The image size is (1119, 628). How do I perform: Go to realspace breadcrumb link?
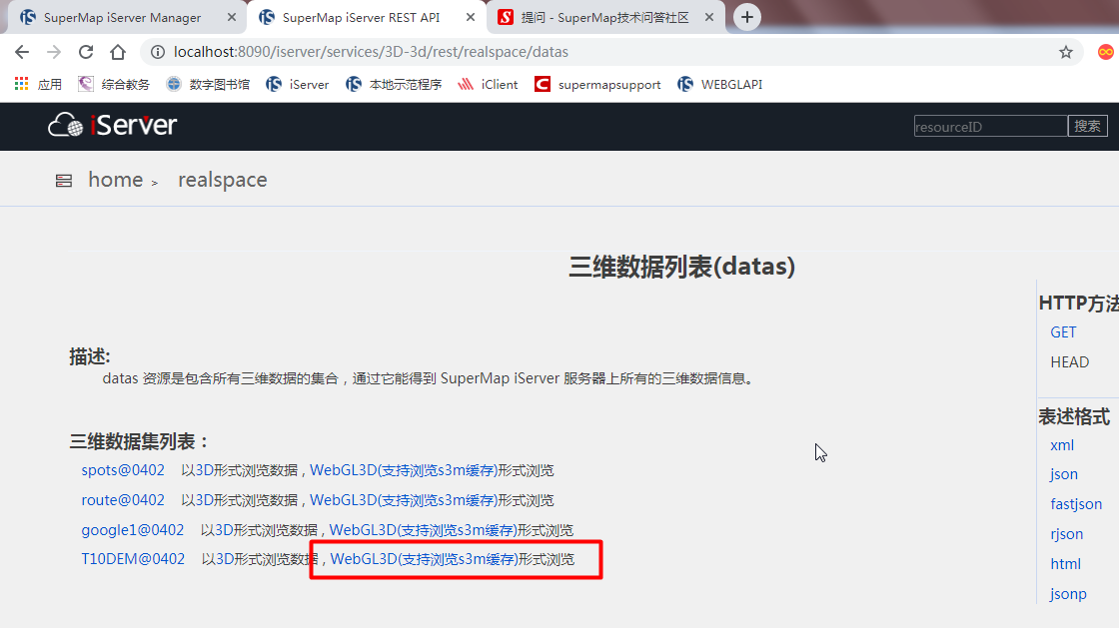pyautogui.click(x=223, y=181)
